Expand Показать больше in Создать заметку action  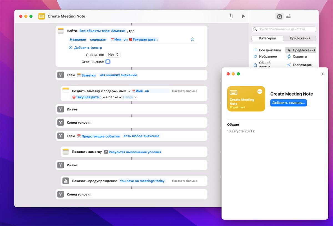184,91
